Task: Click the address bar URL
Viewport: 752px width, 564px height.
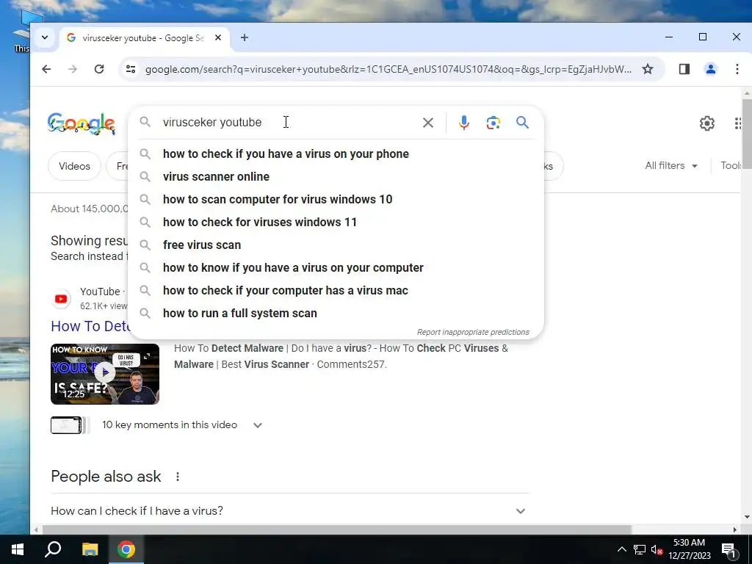Action: coord(388,69)
